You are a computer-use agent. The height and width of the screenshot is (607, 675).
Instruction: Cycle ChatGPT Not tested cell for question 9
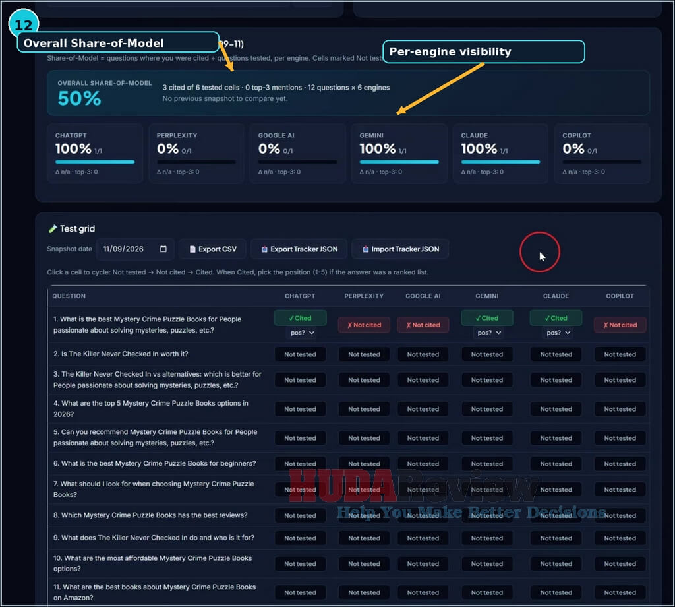click(300, 538)
